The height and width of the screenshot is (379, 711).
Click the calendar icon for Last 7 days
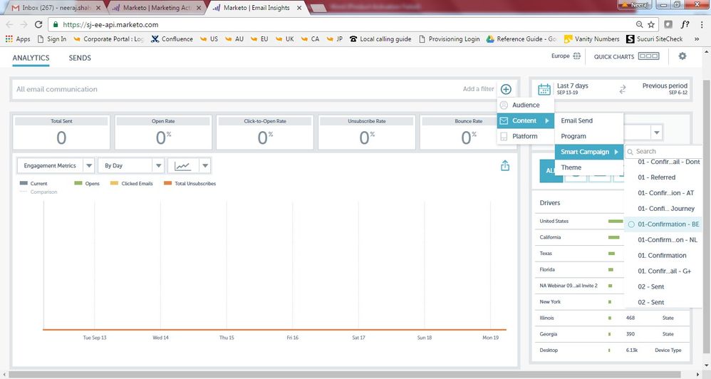click(x=544, y=89)
